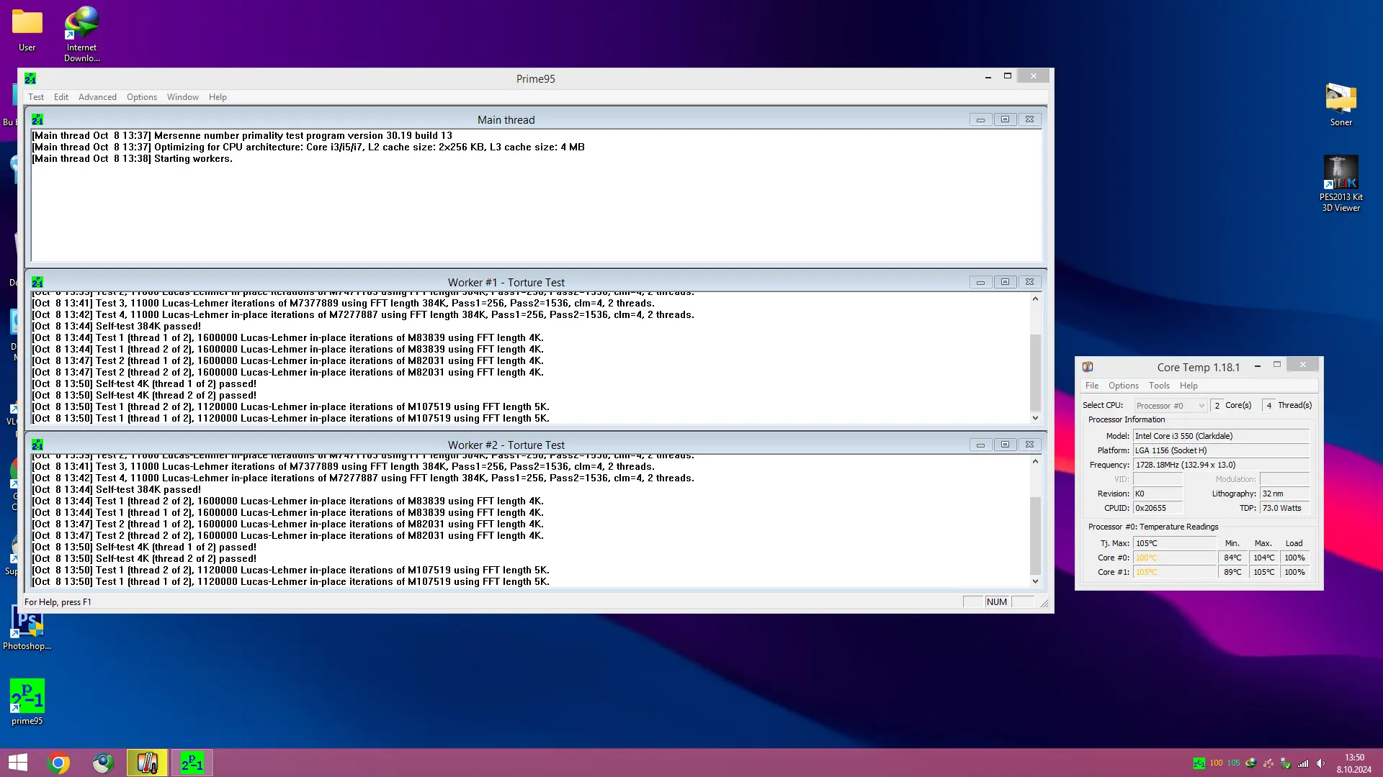The height and width of the screenshot is (777, 1383).
Task: Open taskbar clock 13:50 date
Action: pos(1354,763)
